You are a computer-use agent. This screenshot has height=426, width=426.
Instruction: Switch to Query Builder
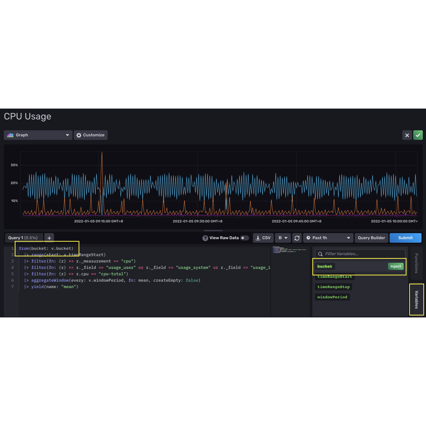371,238
